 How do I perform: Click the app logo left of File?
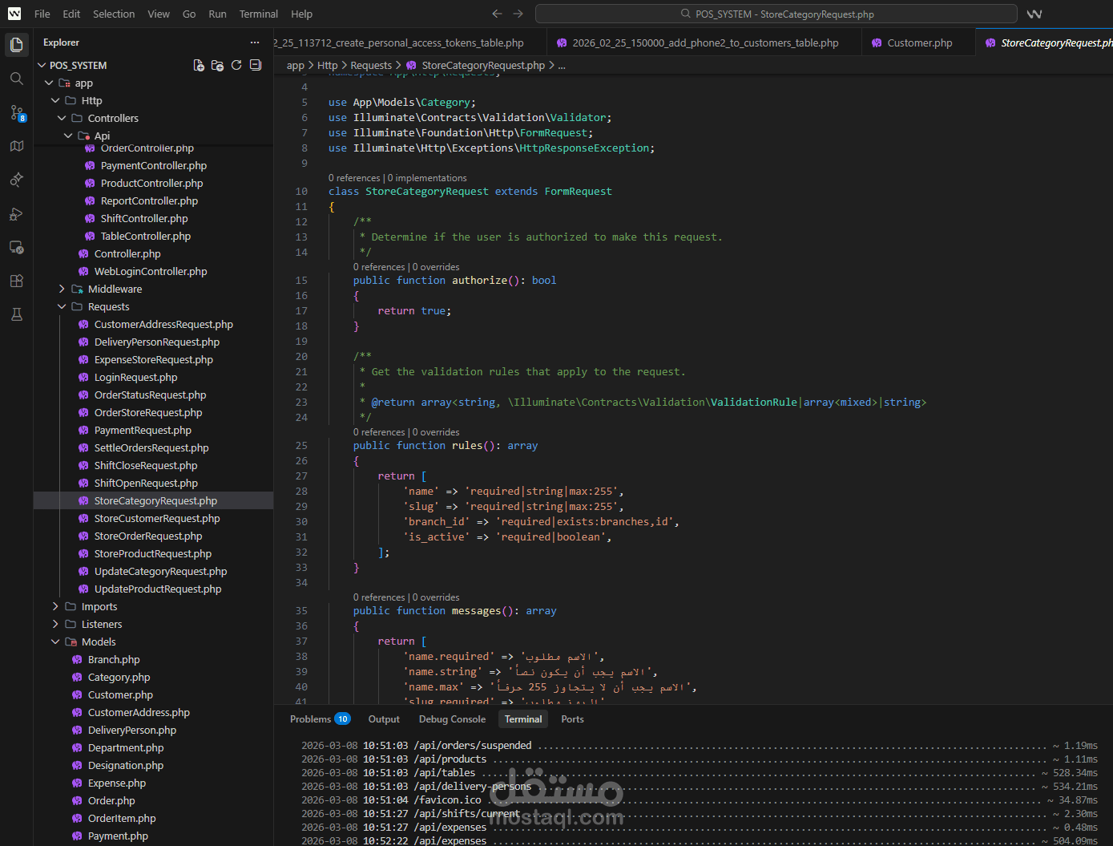14,14
